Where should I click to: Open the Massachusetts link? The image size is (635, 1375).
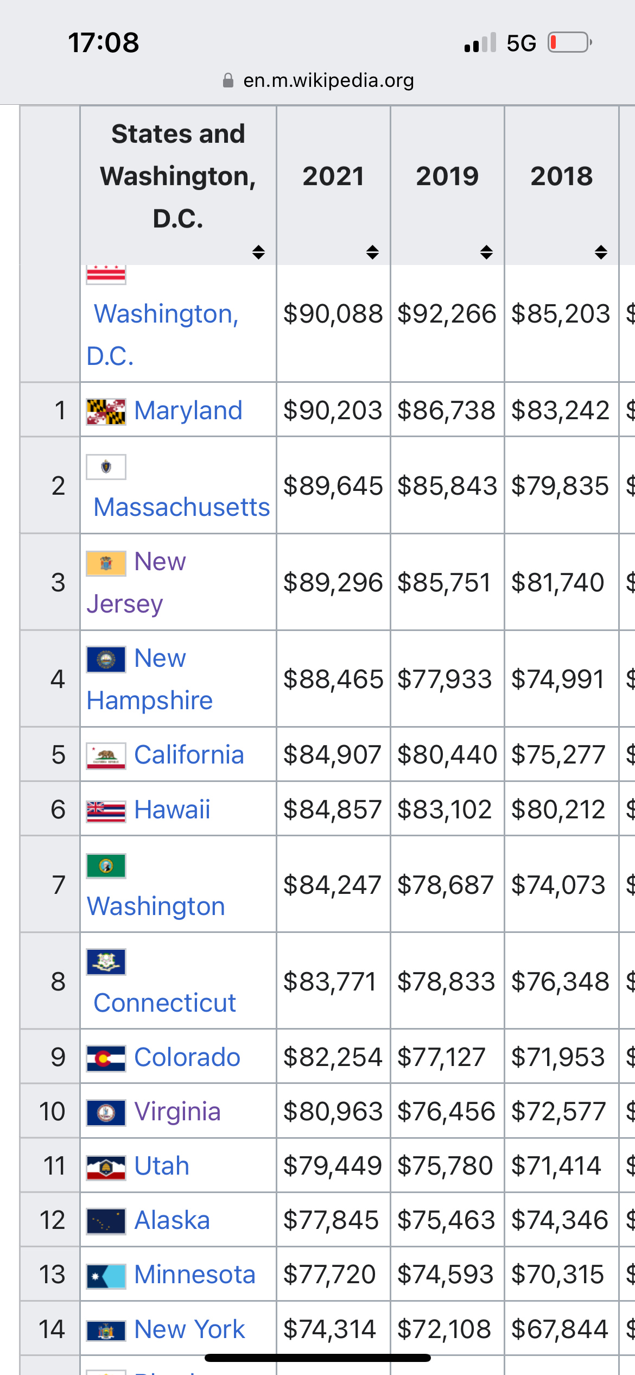point(181,507)
